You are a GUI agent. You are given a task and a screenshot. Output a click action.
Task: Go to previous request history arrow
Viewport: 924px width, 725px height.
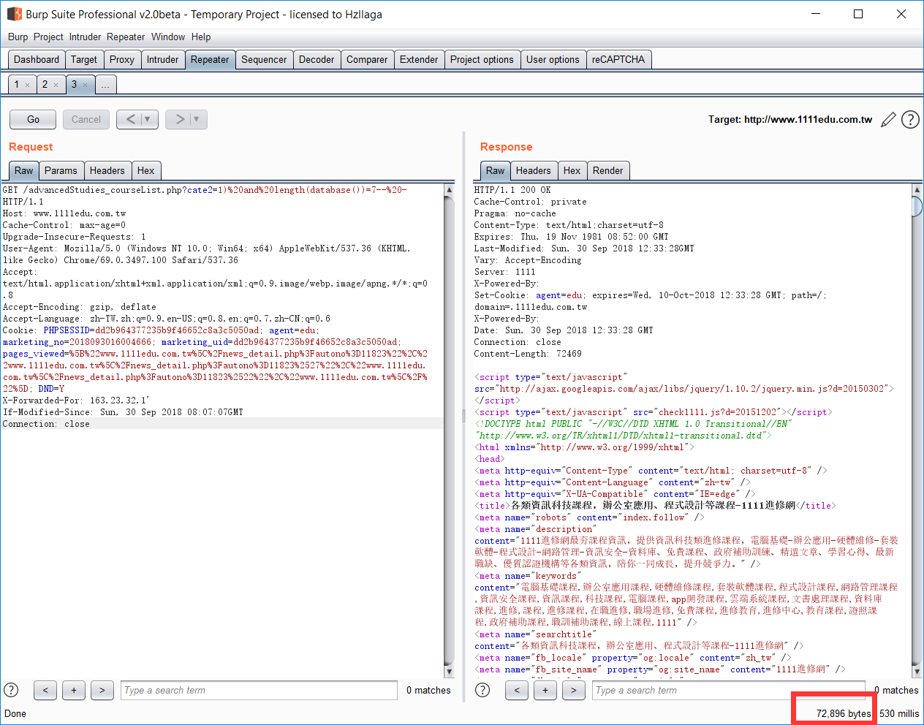pos(130,119)
